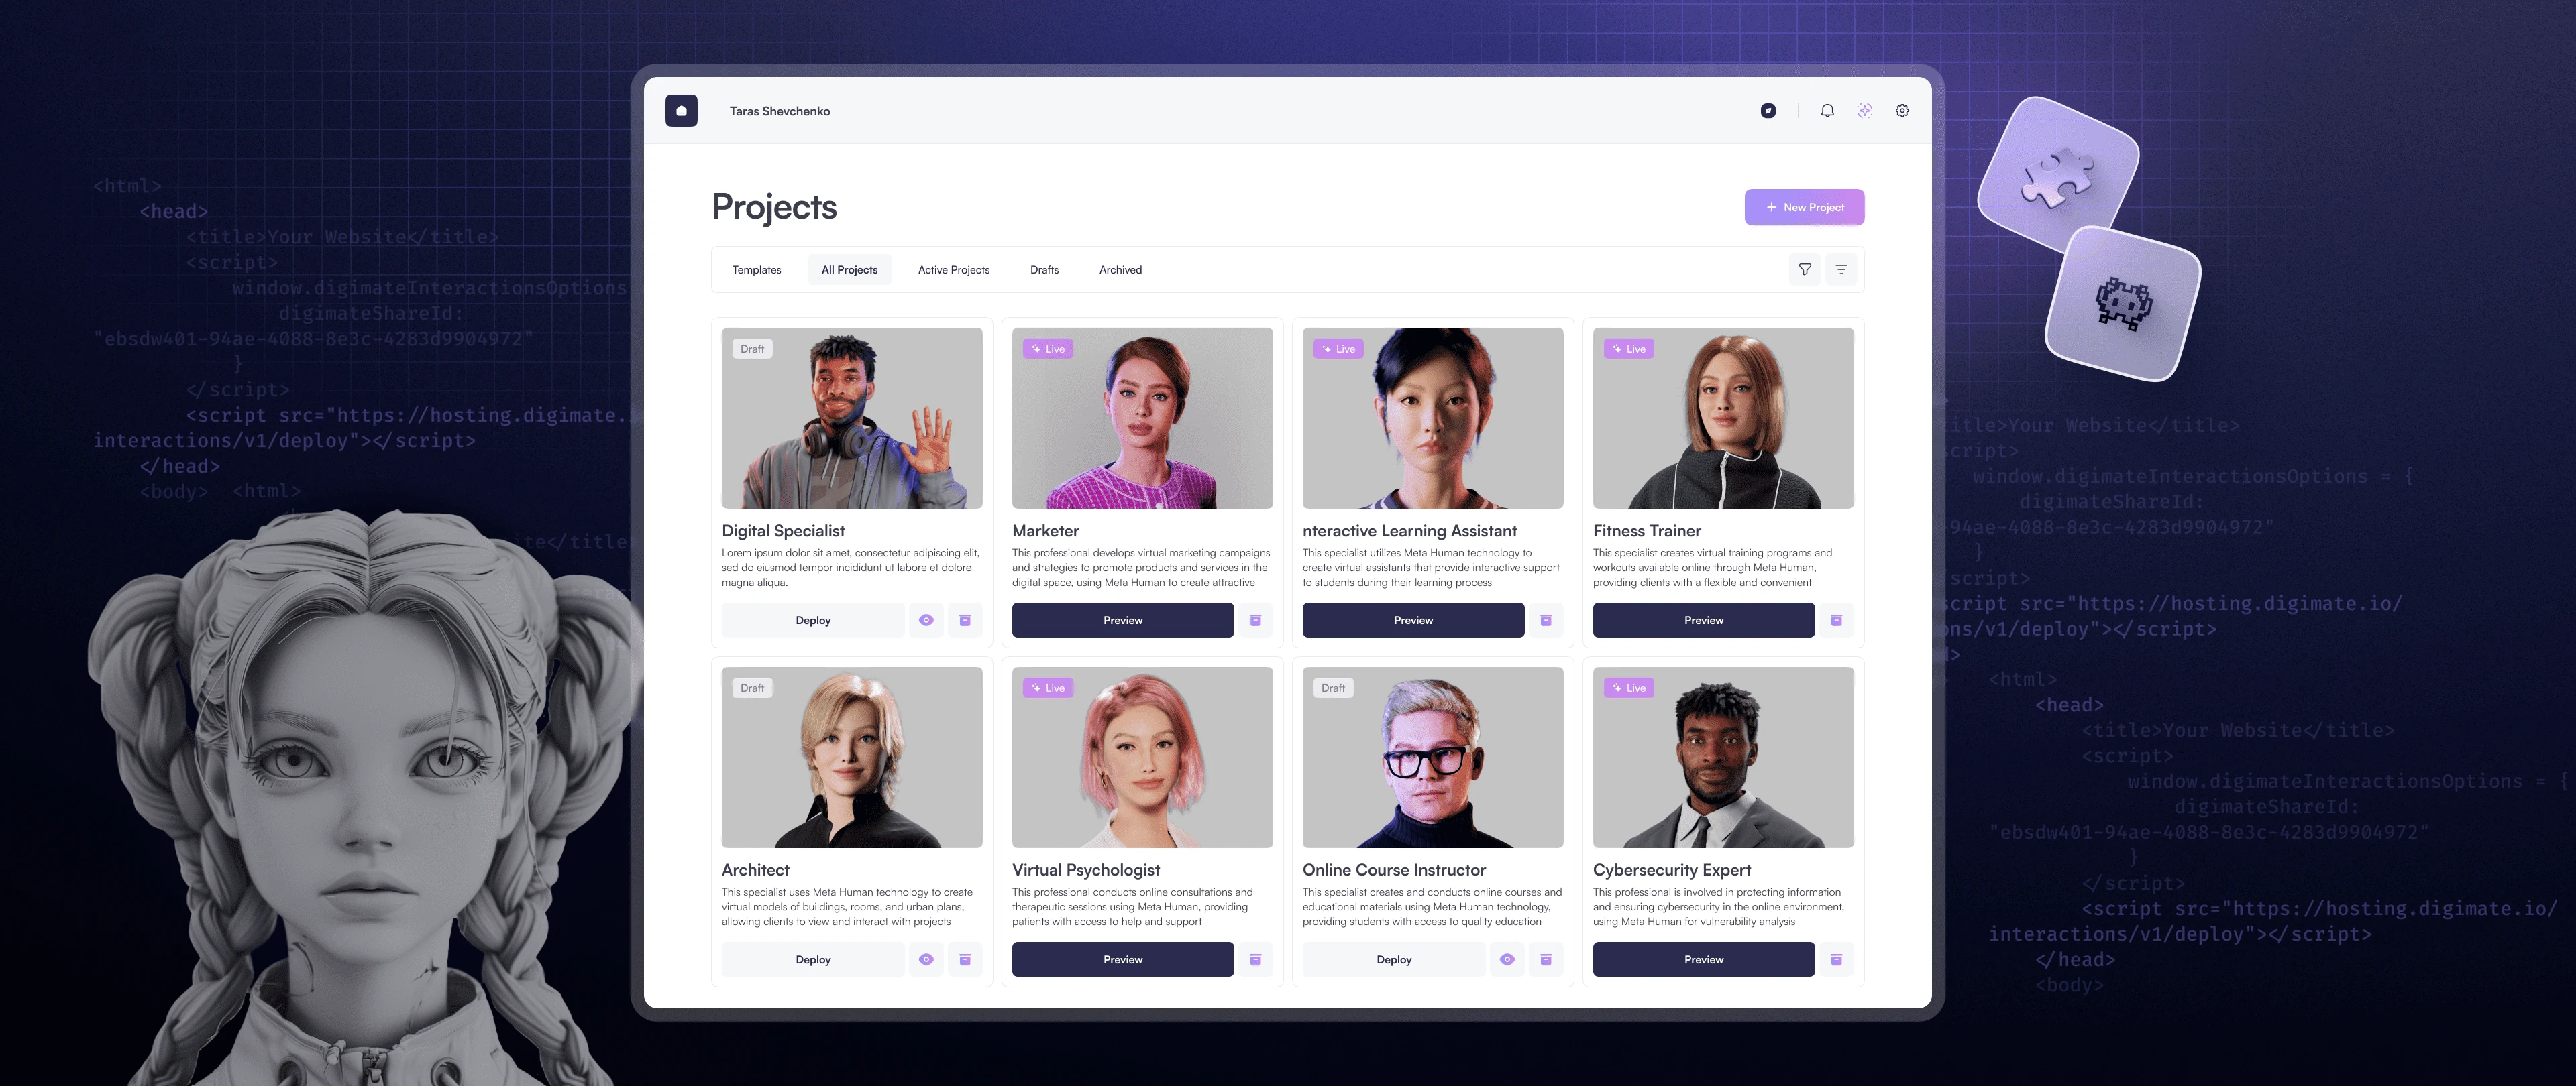The width and height of the screenshot is (2576, 1086).
Task: Deploy the Online Course Instructor project
Action: (x=1394, y=959)
